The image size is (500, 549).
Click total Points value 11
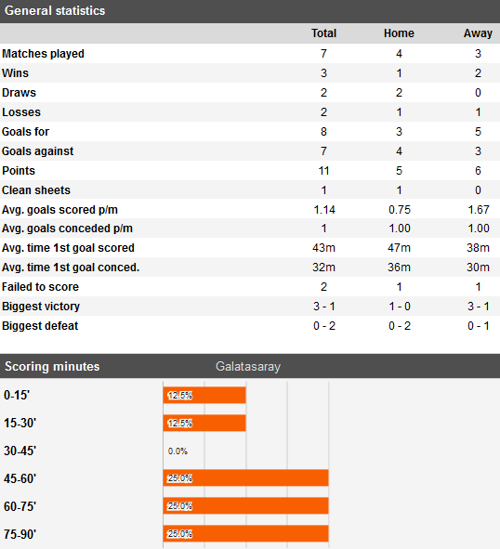click(323, 171)
